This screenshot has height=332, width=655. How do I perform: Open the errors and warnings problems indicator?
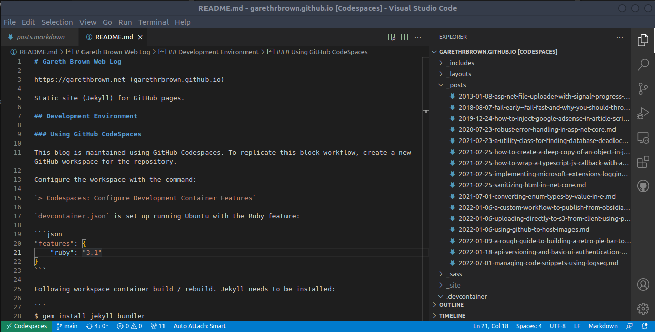pyautogui.click(x=129, y=326)
